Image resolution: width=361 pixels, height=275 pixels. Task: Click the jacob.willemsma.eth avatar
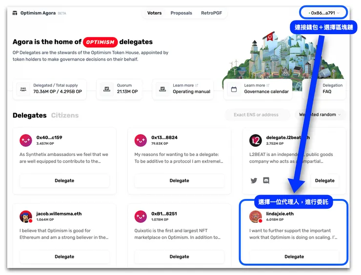pos(25,216)
